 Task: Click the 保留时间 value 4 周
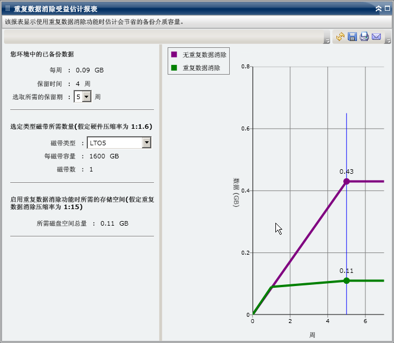83,84
